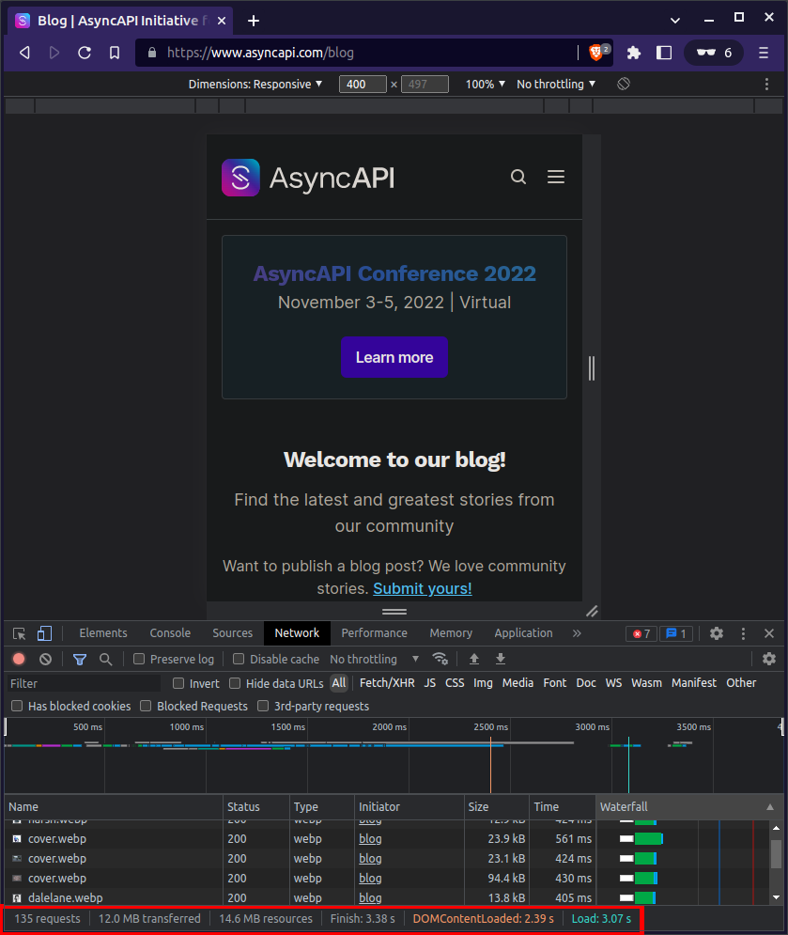Toggle the device toolbar icon
This screenshot has height=935, width=788.
(45, 633)
